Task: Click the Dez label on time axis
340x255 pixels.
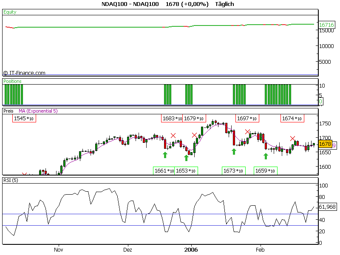Action: 127,250
